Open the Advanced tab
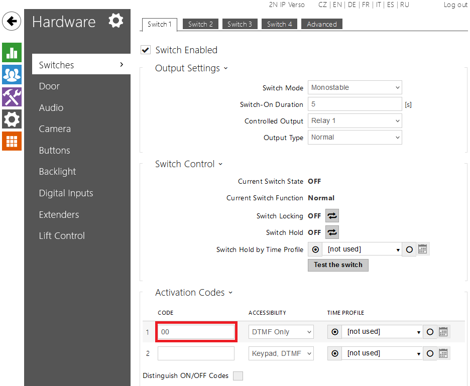This screenshot has height=386, width=470. [321, 24]
